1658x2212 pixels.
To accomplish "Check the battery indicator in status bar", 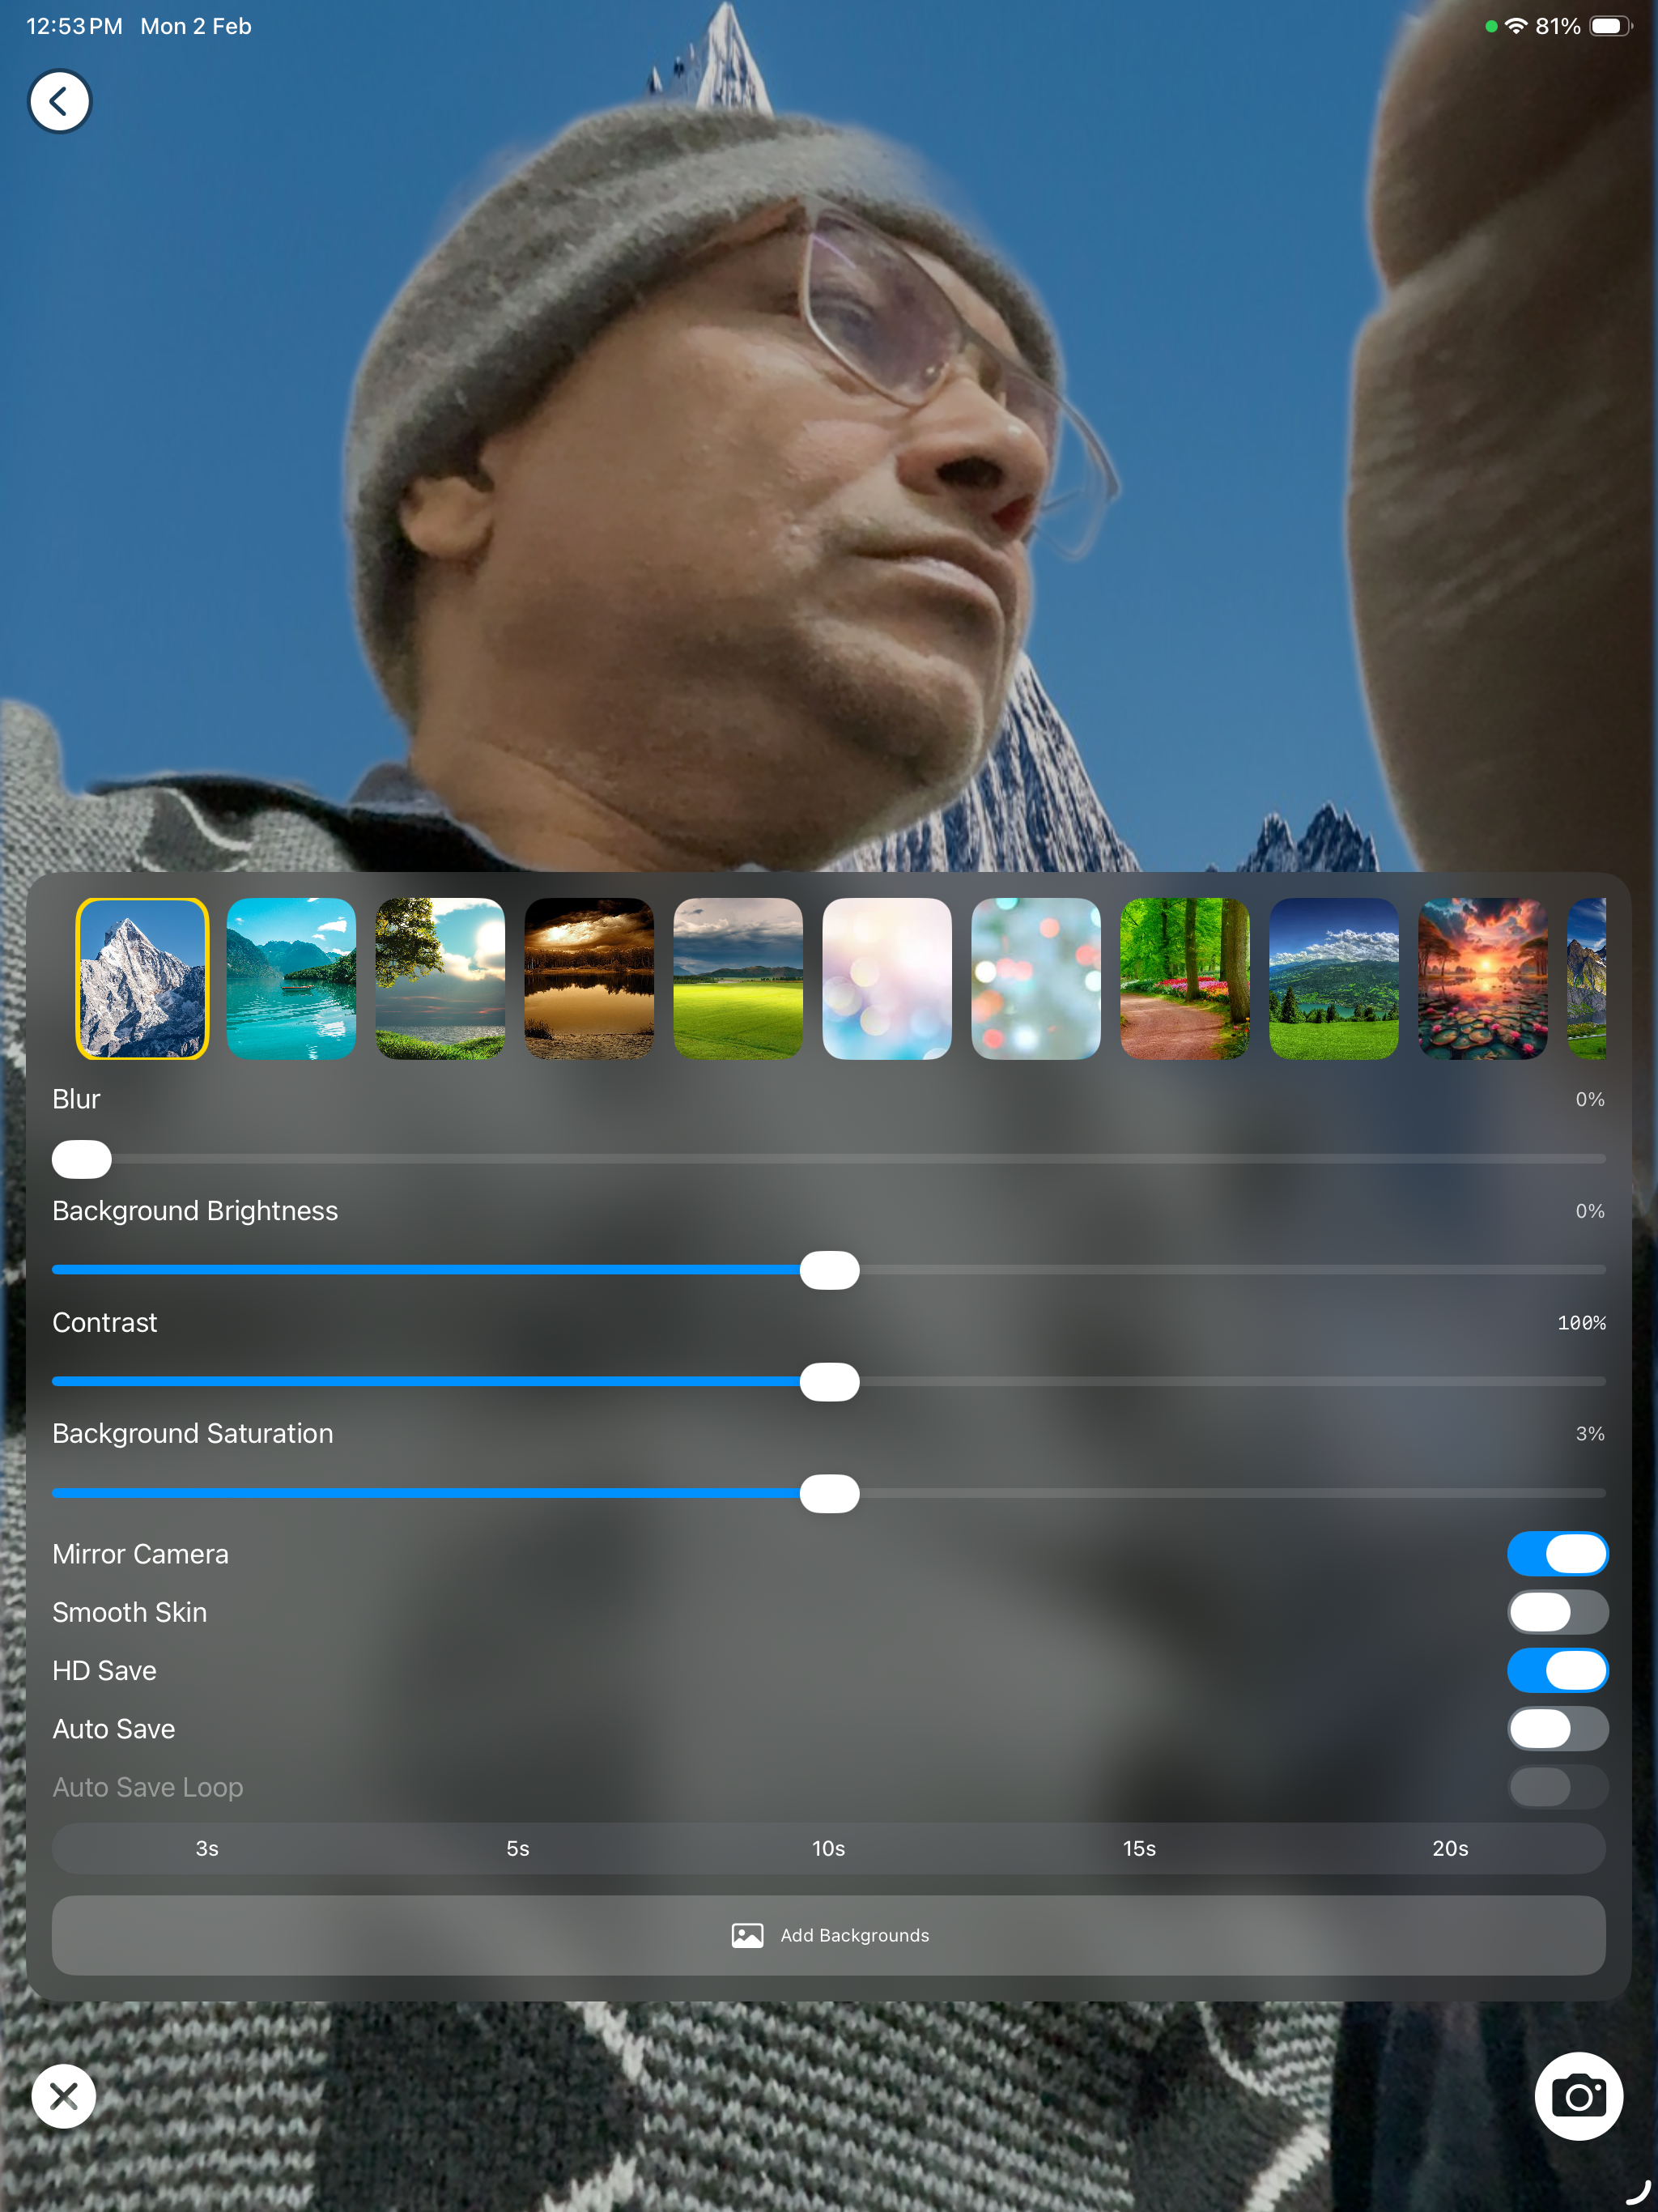I will pos(1610,26).
